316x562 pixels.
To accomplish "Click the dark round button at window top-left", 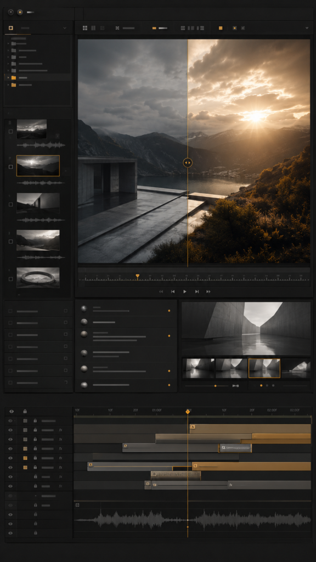I will (11, 12).
